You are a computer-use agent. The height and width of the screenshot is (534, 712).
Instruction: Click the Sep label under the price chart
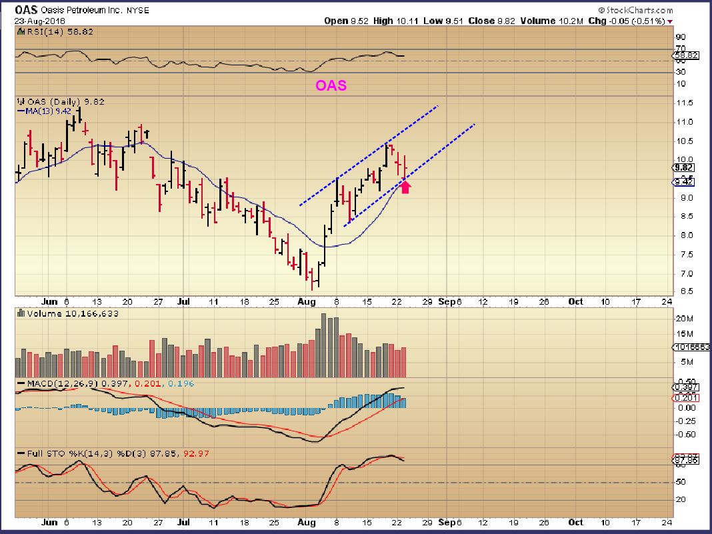click(447, 301)
